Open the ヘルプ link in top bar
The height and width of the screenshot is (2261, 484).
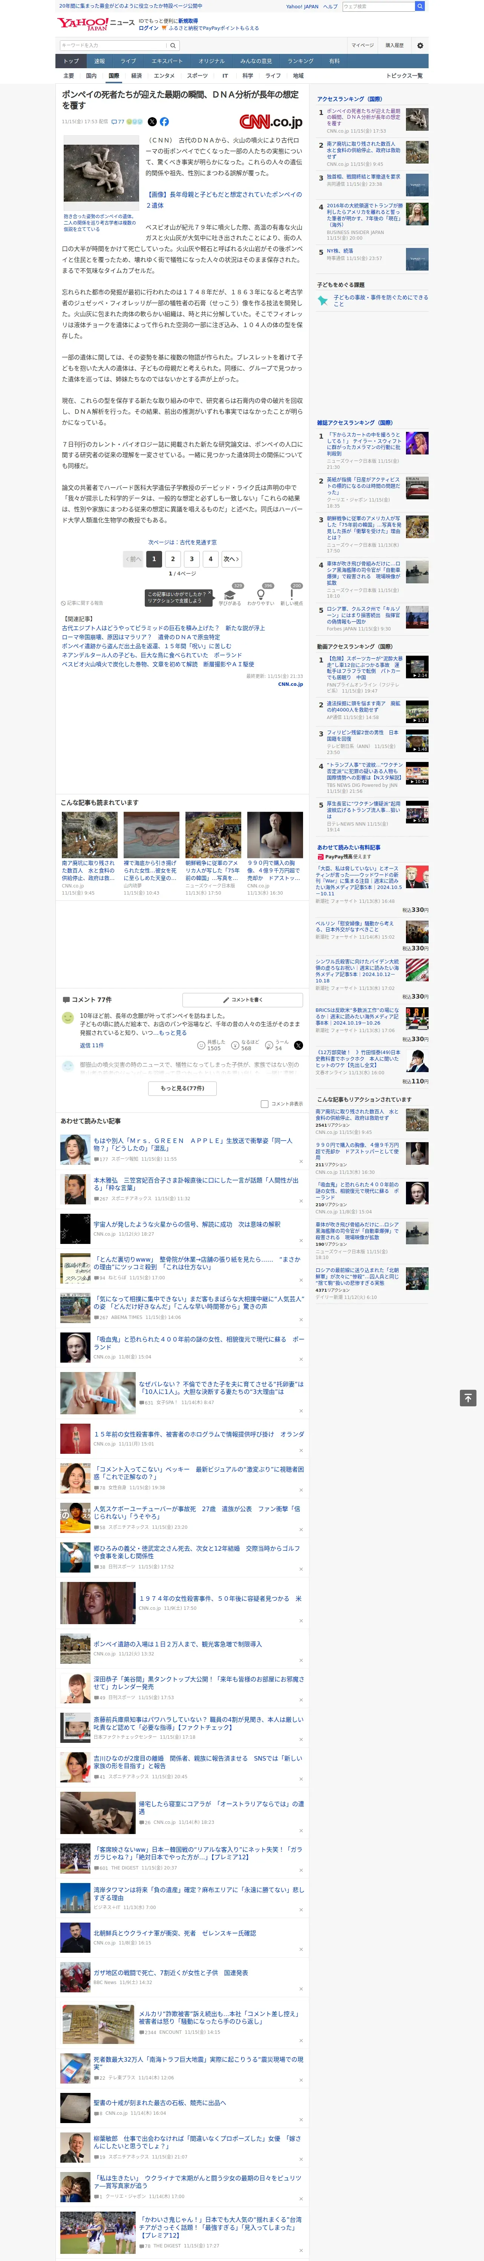329,6
